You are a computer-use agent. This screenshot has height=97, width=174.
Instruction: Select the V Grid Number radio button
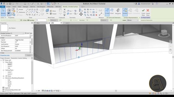click(79, 20)
